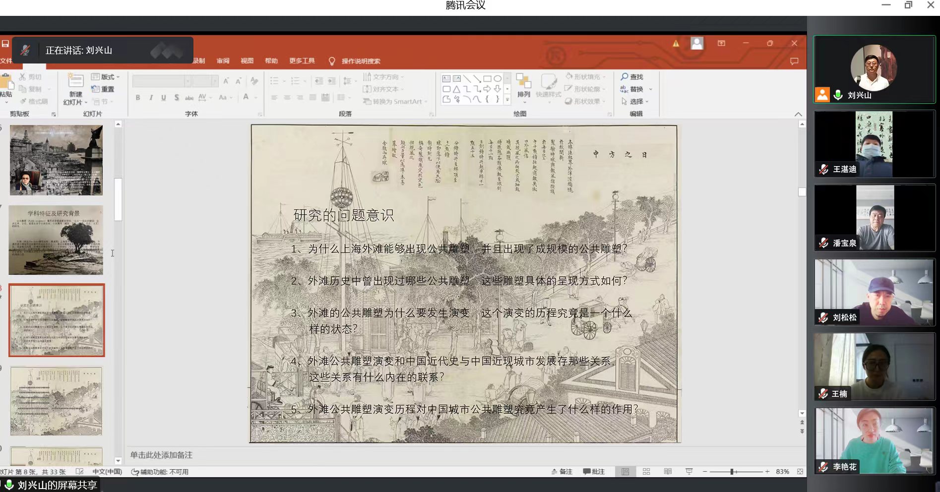Switch to reading view in status bar
This screenshot has width=940, height=492.
pyautogui.click(x=668, y=472)
